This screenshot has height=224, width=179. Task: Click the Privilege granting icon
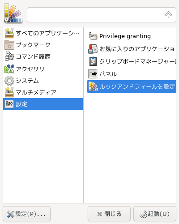pyautogui.click(x=93, y=36)
